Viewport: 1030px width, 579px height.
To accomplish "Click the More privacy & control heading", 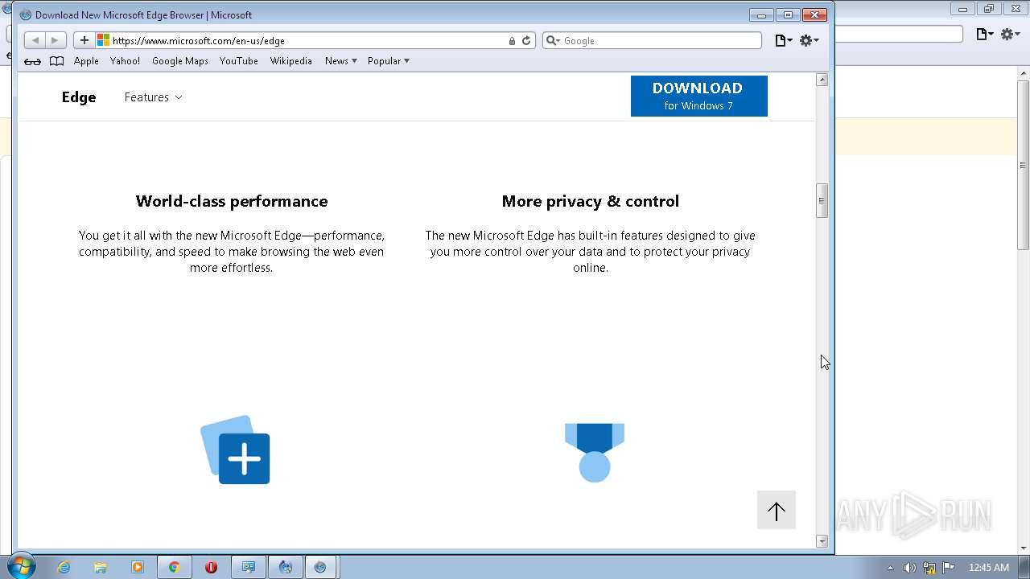I will pos(591,201).
